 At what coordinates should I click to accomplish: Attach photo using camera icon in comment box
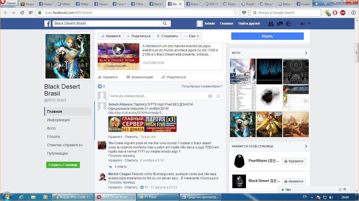pyautogui.click(x=210, y=96)
